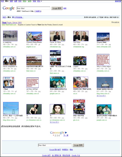This screenshot has width=122, height=157.
Task: Open the red magazine cover thumbnail from gb.cri.cn
Action: pos(79,107)
